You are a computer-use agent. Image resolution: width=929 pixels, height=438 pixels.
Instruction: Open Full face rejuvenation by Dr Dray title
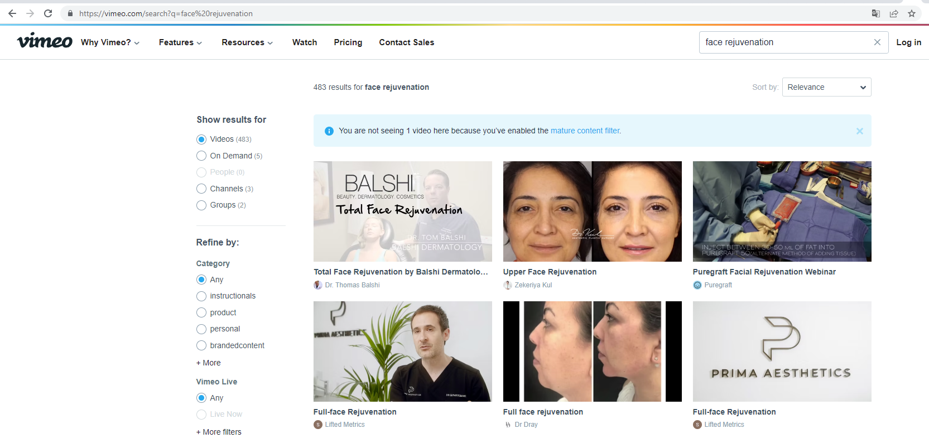click(x=543, y=412)
